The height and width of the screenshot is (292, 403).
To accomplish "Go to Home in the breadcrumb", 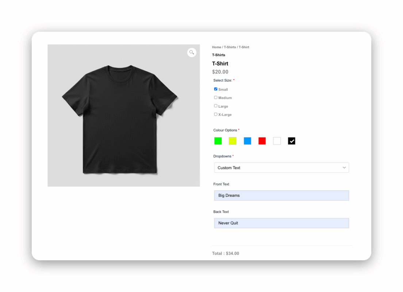I will point(216,47).
